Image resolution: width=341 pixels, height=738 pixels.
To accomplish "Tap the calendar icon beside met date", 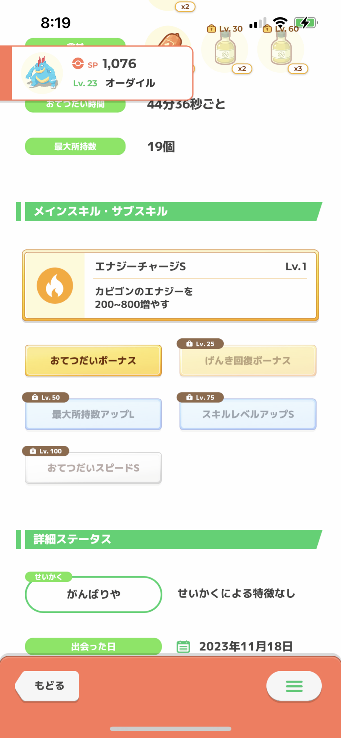I will coord(183,646).
